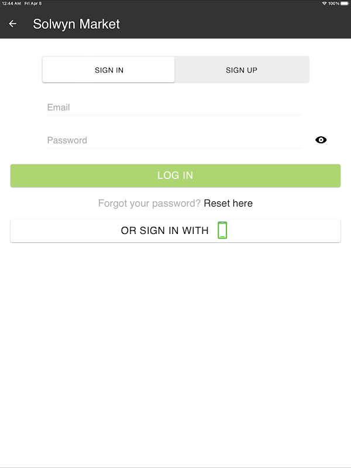Open the Reset here link
Image resolution: width=351 pixels, height=468 pixels.
(x=228, y=204)
